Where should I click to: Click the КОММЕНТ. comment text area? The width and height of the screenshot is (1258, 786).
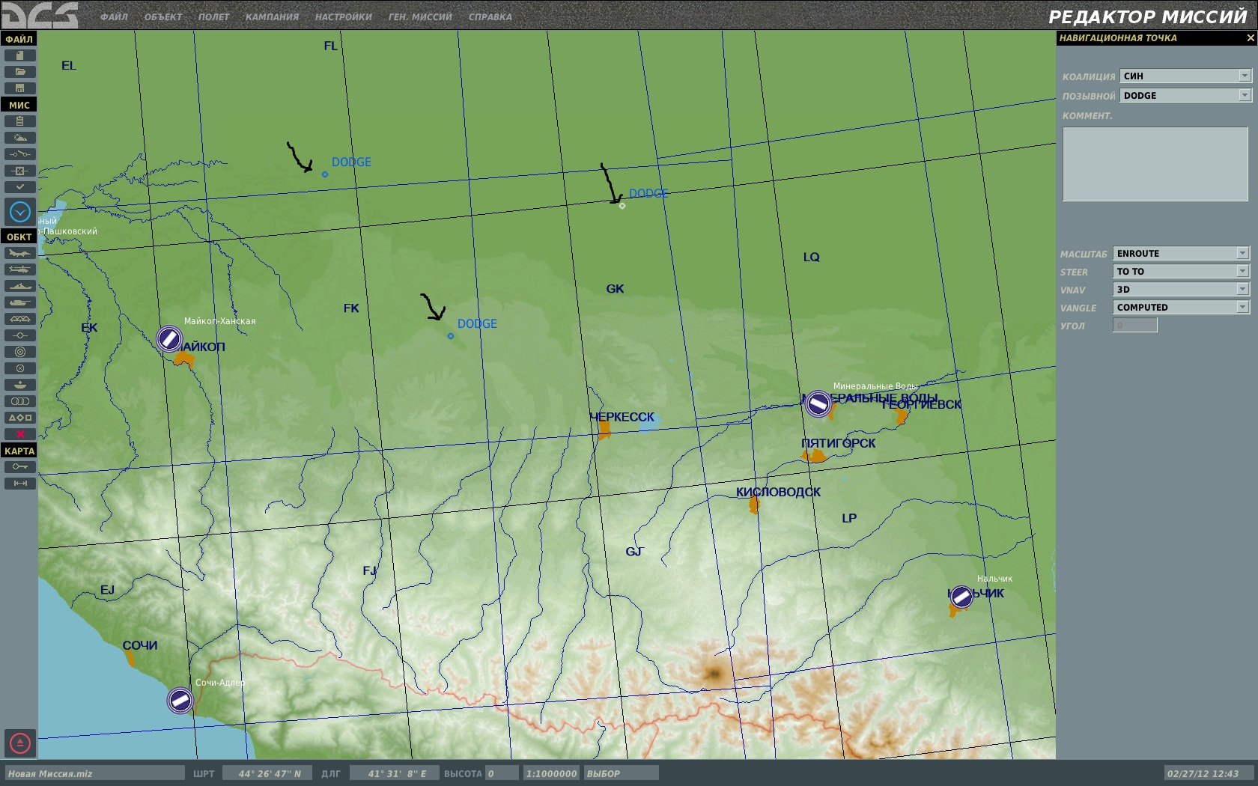[1155, 164]
